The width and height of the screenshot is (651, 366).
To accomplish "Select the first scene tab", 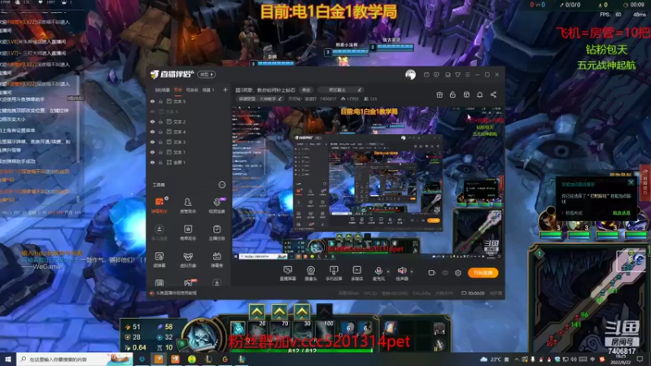I will tap(162, 89).
